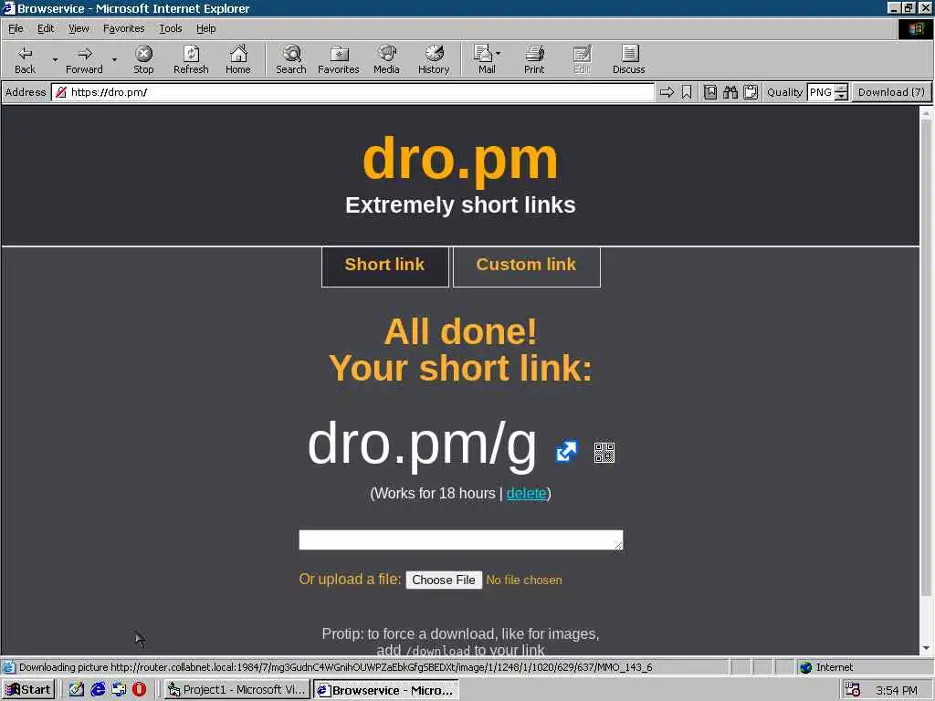Open the View menu
This screenshot has height=701, width=935.
click(x=79, y=28)
